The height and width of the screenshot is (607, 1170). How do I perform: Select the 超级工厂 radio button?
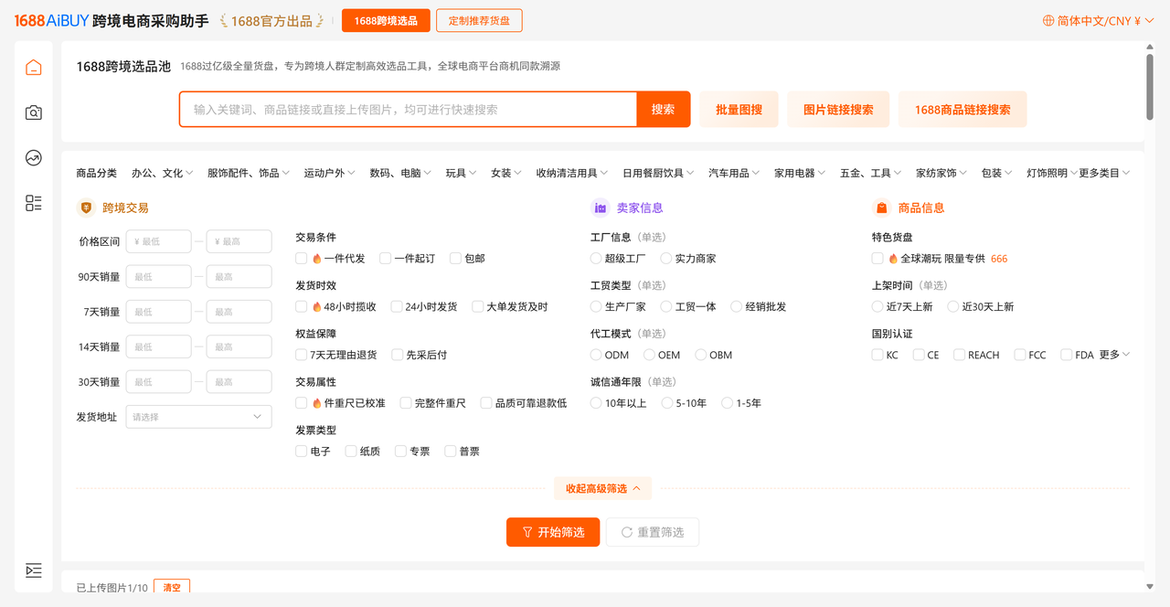[x=597, y=259]
